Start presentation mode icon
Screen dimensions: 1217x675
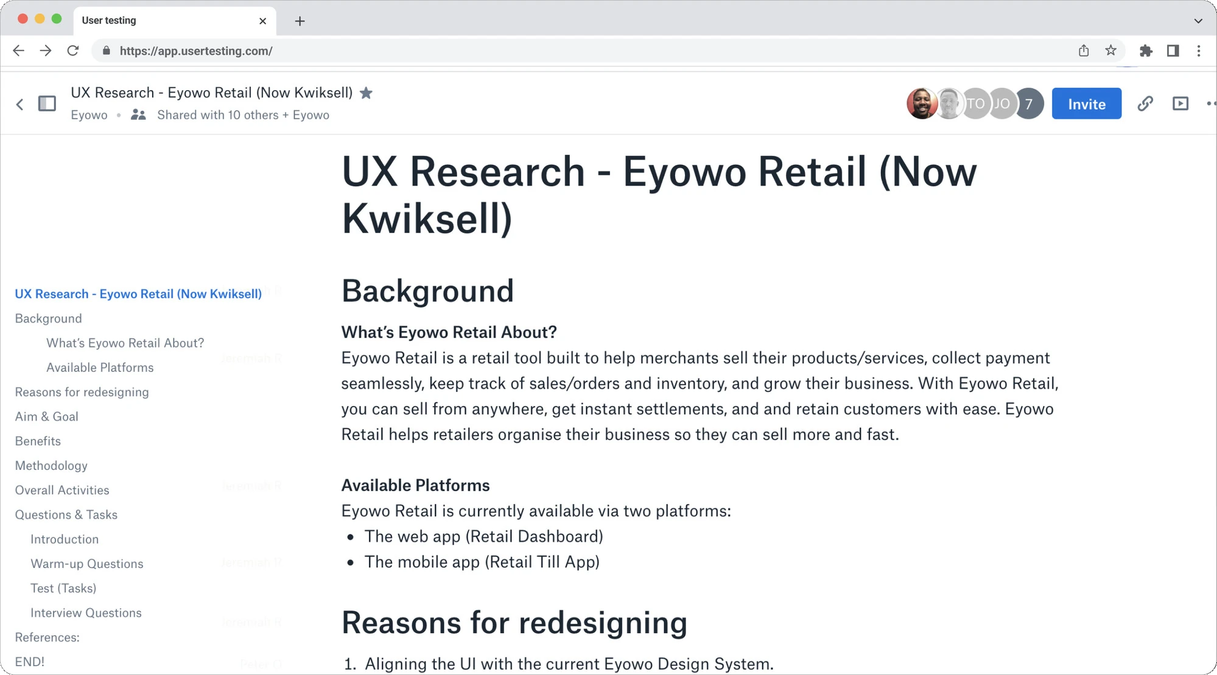1180,103
